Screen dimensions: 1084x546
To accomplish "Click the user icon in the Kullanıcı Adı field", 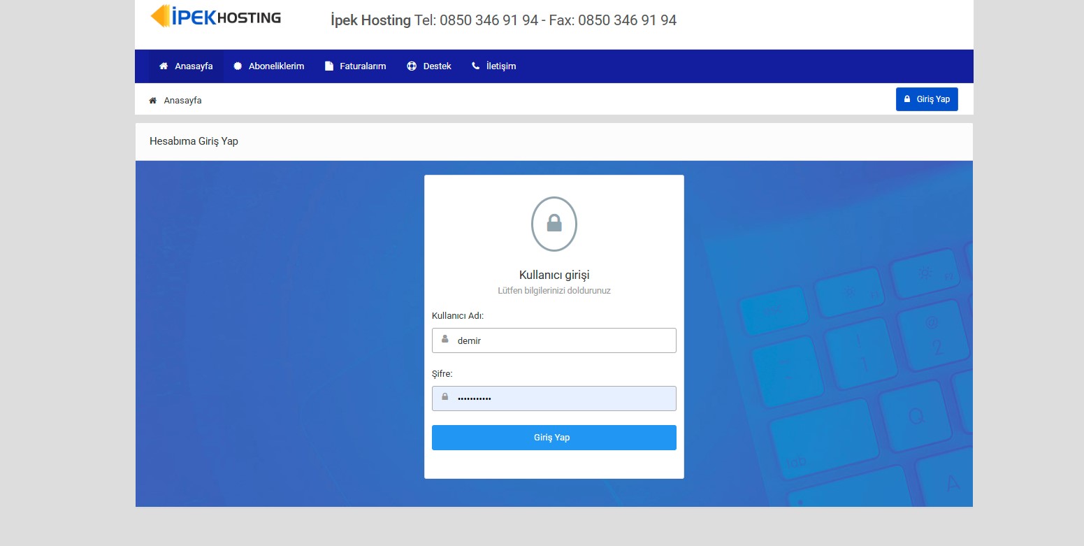I will coord(445,339).
